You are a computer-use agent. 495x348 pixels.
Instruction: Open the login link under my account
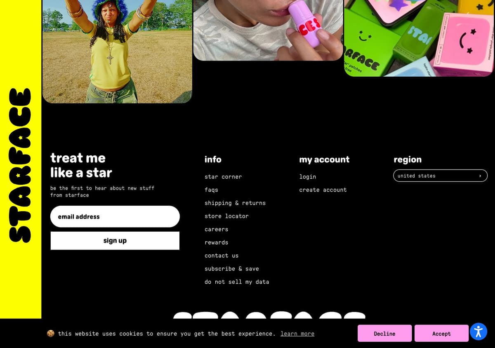(x=308, y=176)
